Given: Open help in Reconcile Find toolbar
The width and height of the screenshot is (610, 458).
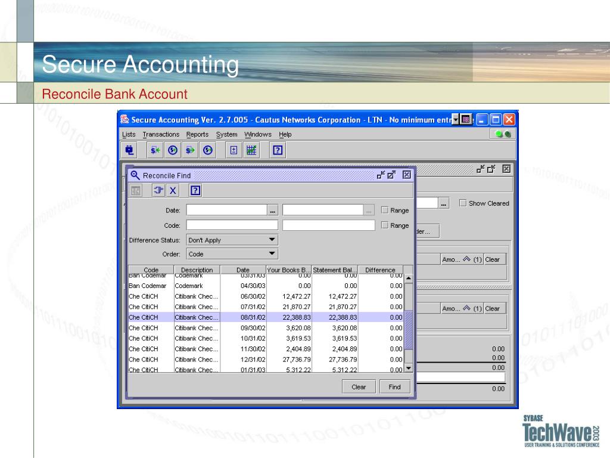Looking at the screenshot, I should [x=195, y=190].
